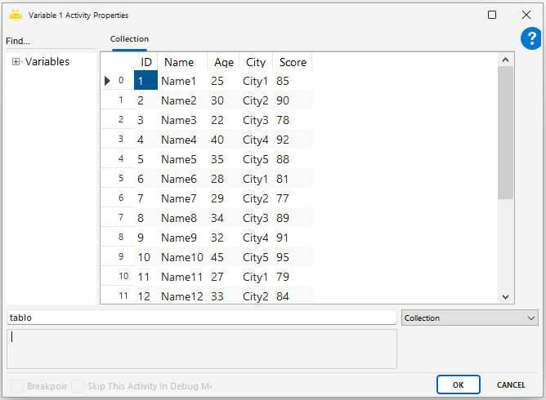Click scroll down arrow of the grid
Image resolution: width=546 pixels, height=400 pixels.
(x=505, y=297)
